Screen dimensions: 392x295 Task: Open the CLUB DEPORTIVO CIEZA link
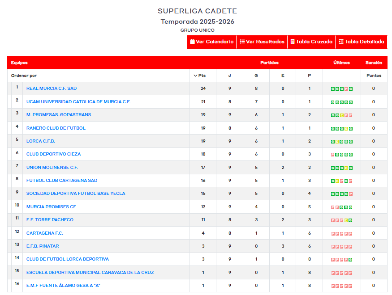pos(53,154)
